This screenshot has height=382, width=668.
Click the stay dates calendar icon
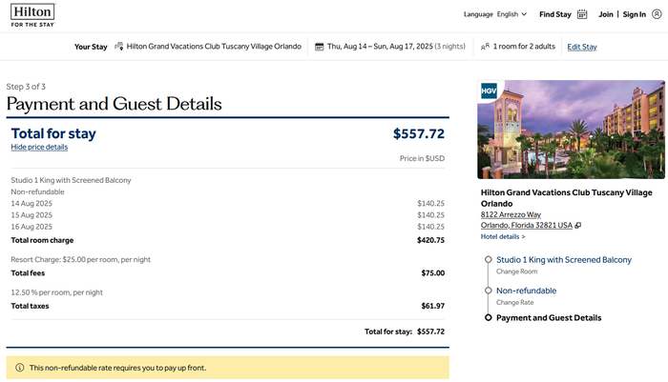[319, 47]
